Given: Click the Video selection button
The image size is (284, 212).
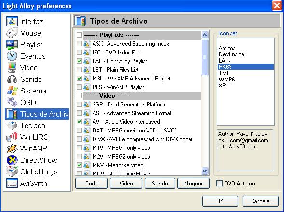Looking at the screenshot, I should tap(126, 184).
